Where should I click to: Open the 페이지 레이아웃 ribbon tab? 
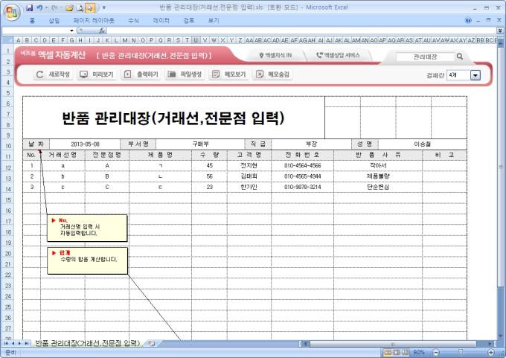(x=94, y=20)
